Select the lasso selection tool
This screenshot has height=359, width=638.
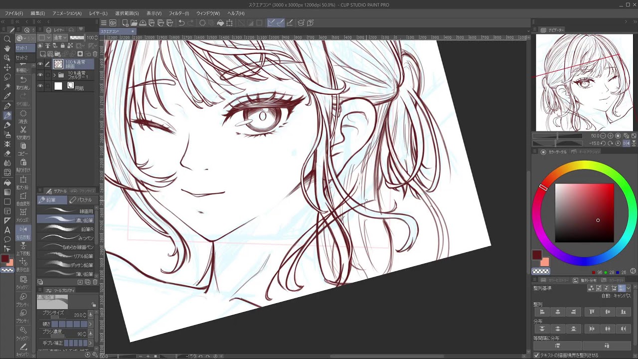(7, 77)
